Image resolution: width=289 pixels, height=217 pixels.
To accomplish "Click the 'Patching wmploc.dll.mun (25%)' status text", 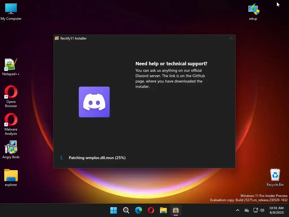I will point(97,158).
